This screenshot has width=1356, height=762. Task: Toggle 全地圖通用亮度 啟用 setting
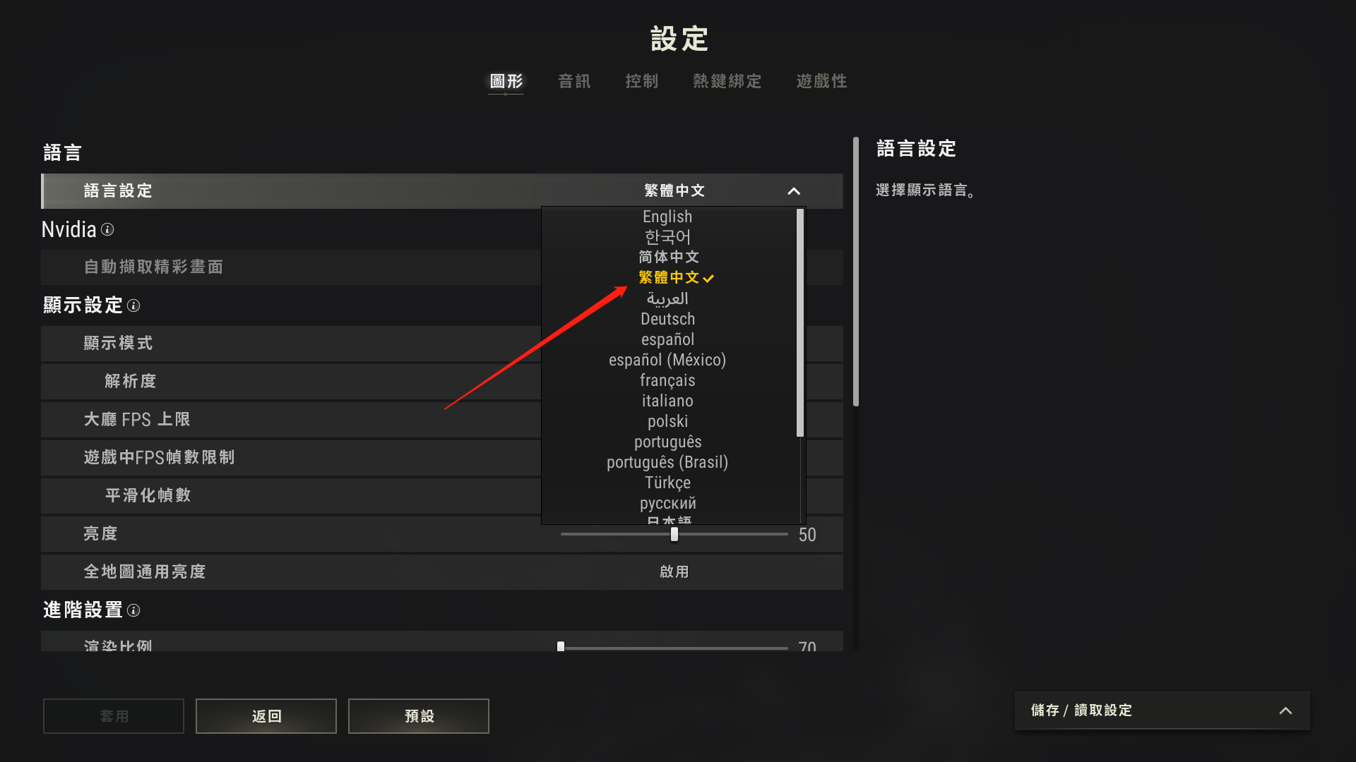pos(674,571)
